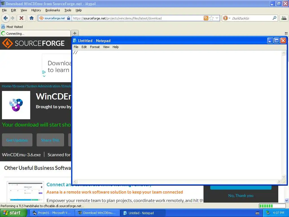Click the No, Thank you link

tap(241, 196)
